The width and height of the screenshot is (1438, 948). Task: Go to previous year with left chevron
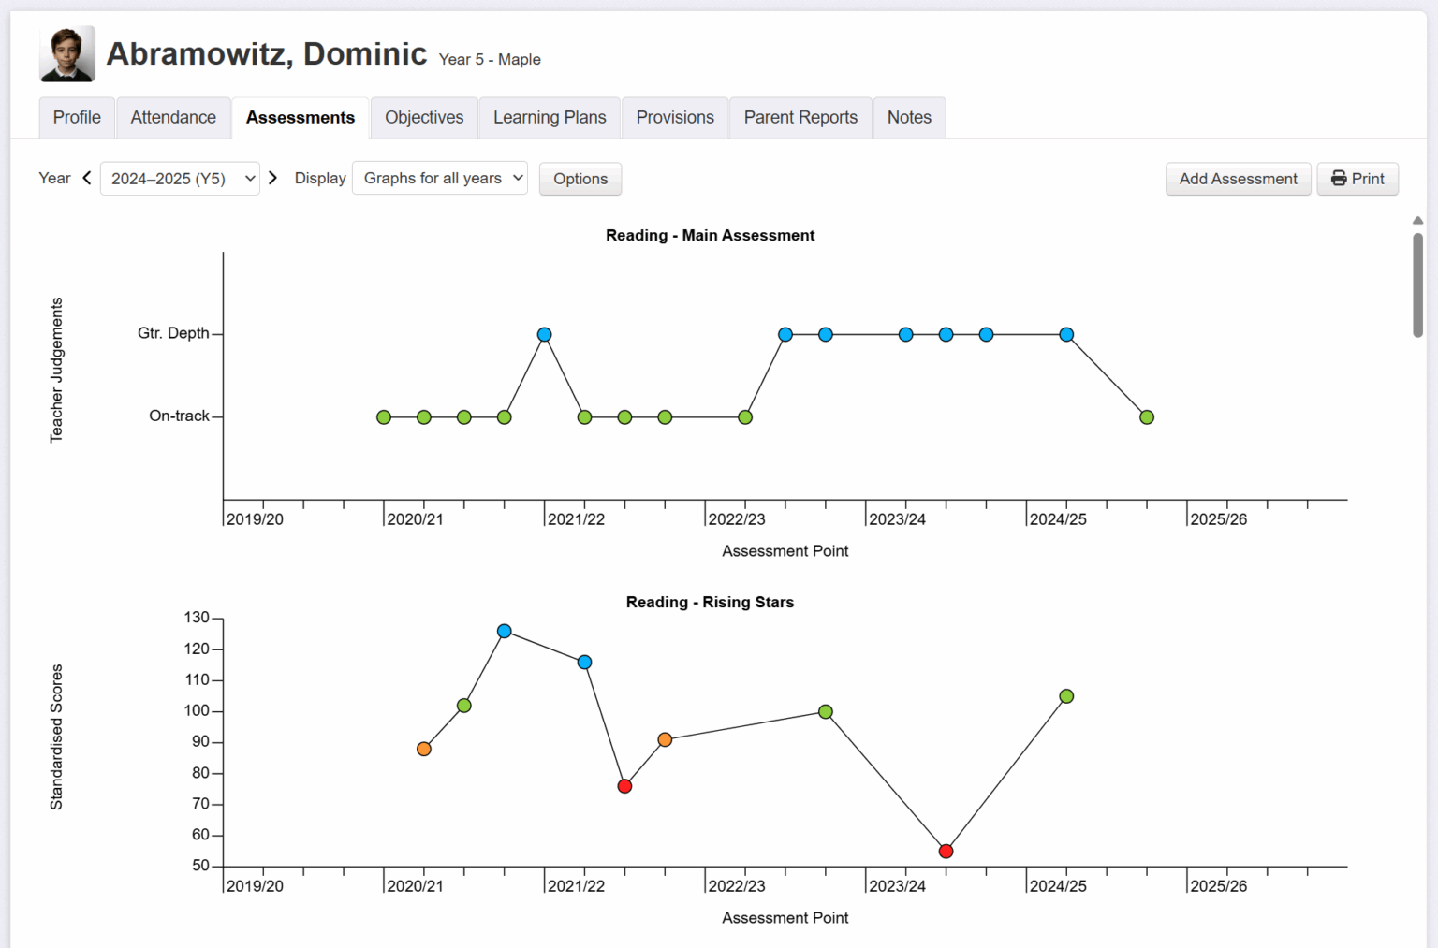click(x=87, y=178)
